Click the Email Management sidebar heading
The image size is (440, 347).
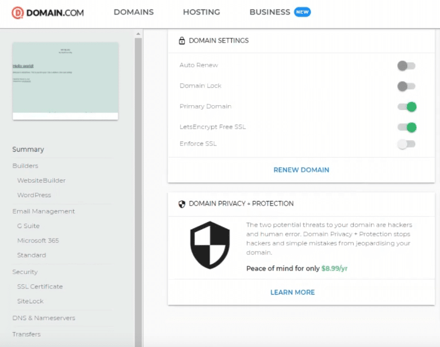click(x=44, y=211)
